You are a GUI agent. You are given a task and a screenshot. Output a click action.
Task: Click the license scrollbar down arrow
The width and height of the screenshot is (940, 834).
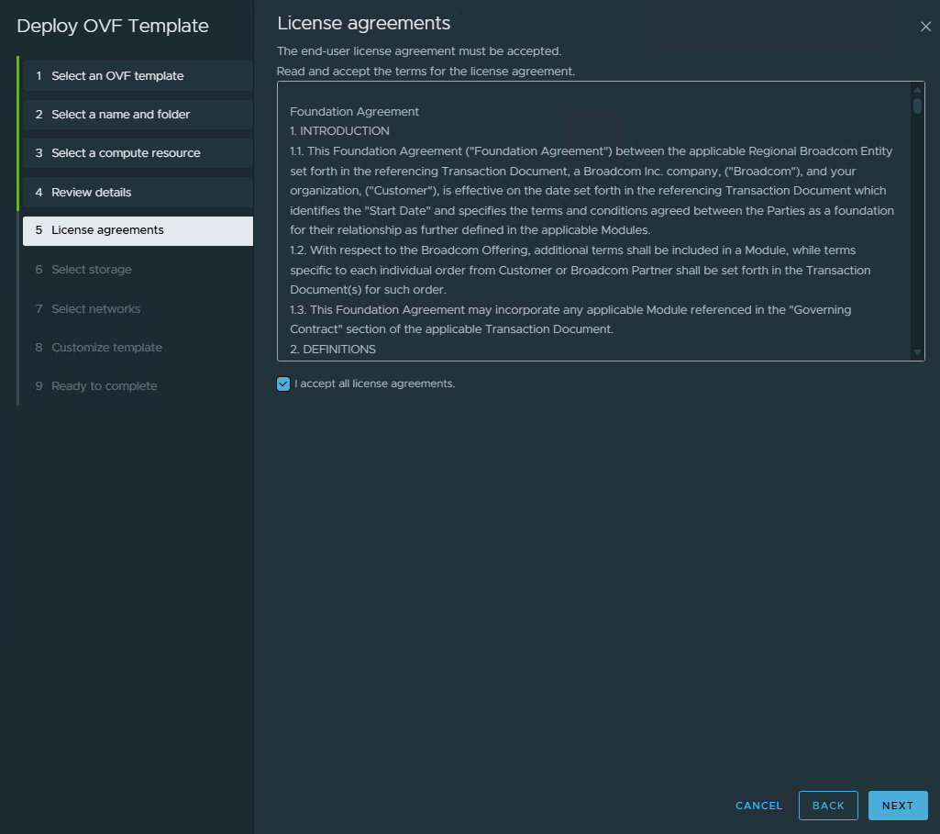(x=917, y=352)
